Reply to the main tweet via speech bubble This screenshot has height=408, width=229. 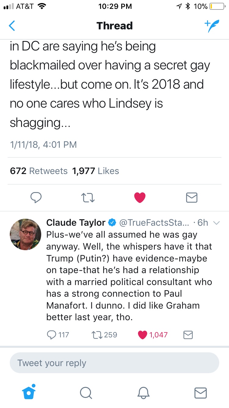pos(36,198)
